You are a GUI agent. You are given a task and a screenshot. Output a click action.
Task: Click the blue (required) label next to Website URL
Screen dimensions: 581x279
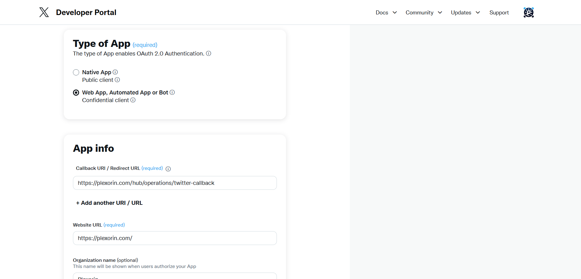(x=114, y=225)
